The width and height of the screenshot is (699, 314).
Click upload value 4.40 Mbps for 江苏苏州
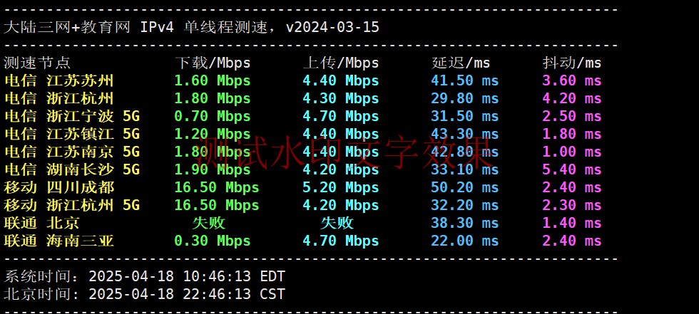click(x=341, y=80)
